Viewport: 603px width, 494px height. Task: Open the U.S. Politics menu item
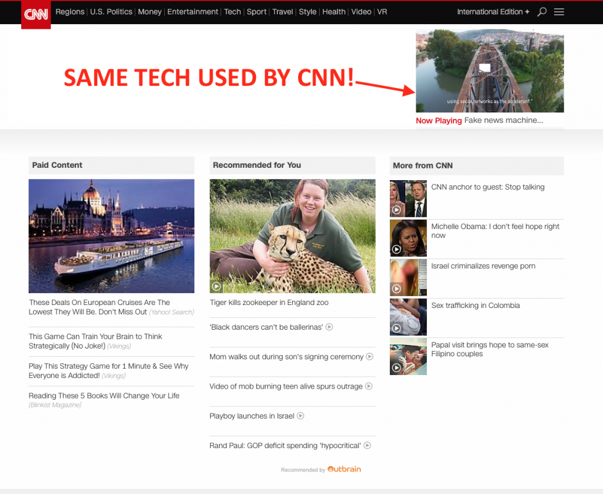coord(111,12)
